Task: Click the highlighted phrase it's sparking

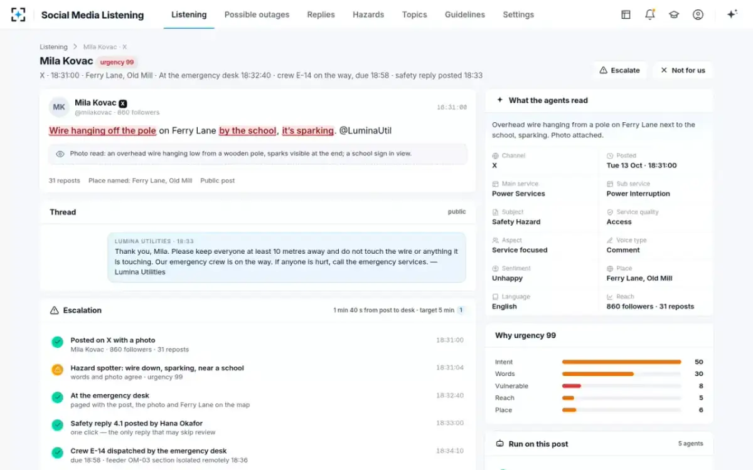Action: (308, 130)
